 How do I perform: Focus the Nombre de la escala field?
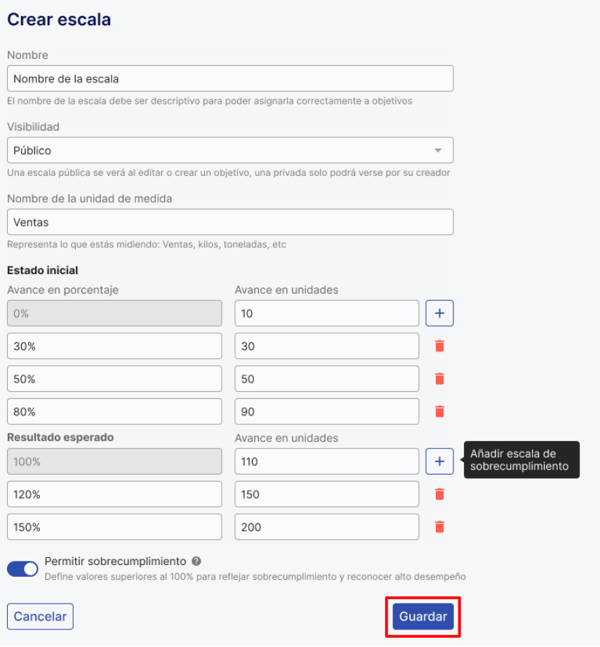(x=229, y=79)
